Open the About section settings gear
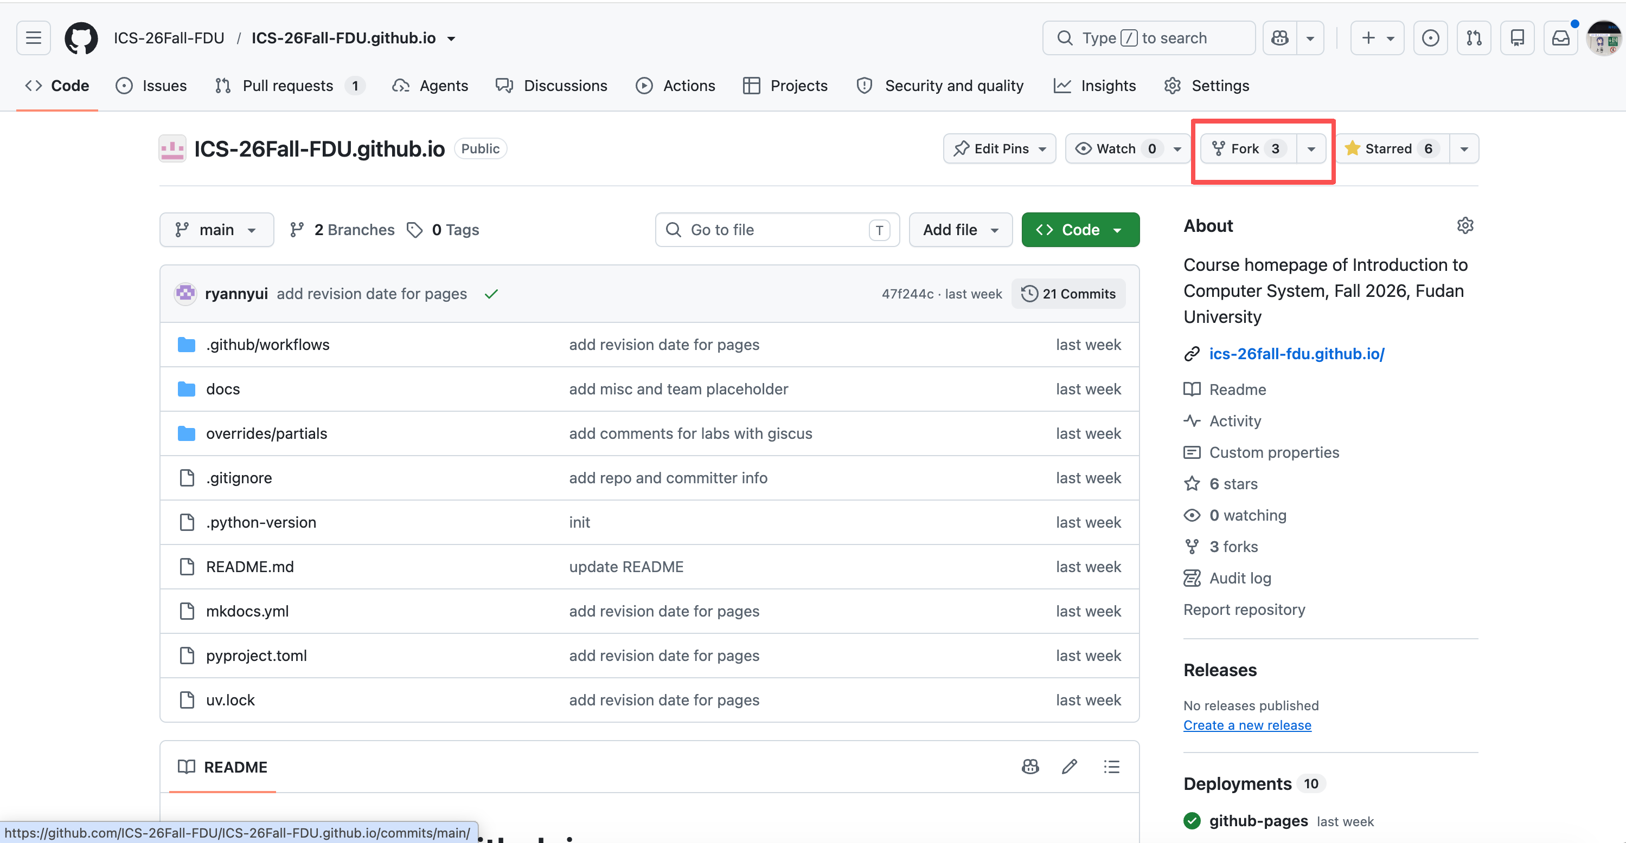 click(x=1465, y=226)
